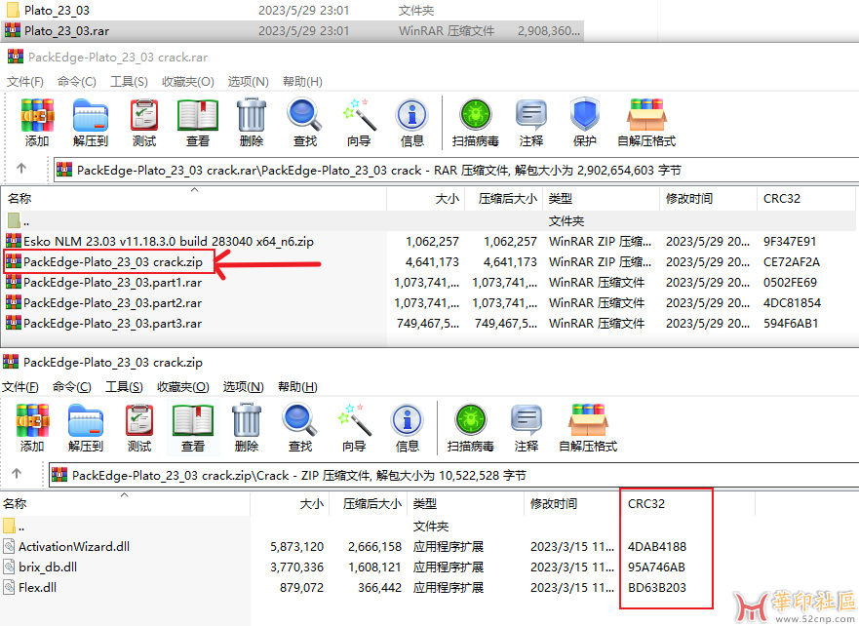Click 信息 icon in crack.zip window
This screenshot has height=626, width=859.
(x=407, y=420)
